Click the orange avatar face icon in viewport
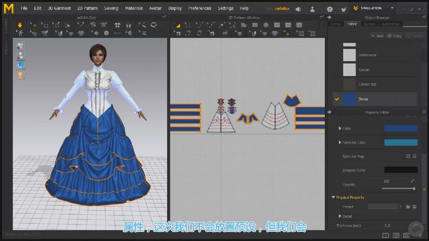 pos(20,75)
